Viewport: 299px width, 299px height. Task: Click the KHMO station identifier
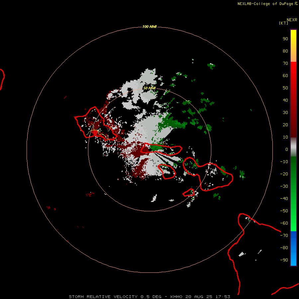click(x=176, y=297)
